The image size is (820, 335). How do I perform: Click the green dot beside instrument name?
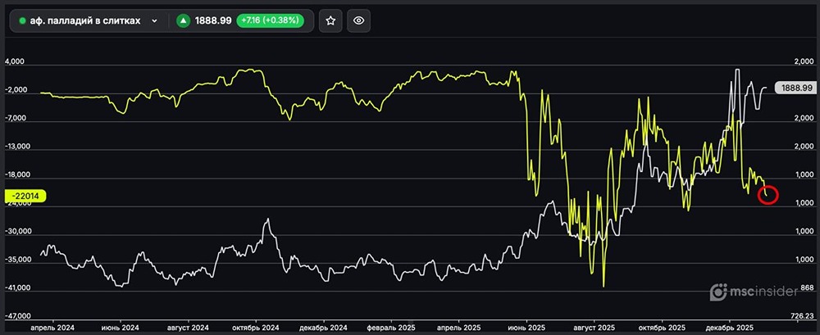click(22, 21)
